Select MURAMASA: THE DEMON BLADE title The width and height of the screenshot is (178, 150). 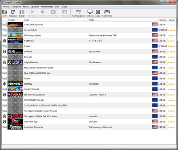(39, 68)
